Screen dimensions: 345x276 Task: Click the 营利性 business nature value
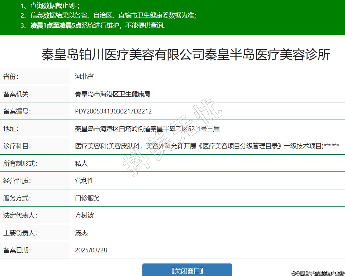pos(84,181)
